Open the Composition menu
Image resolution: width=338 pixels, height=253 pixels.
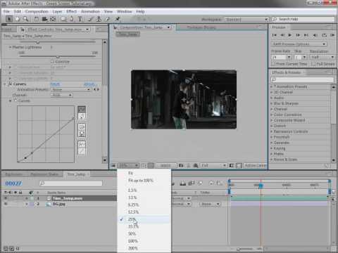point(37,11)
